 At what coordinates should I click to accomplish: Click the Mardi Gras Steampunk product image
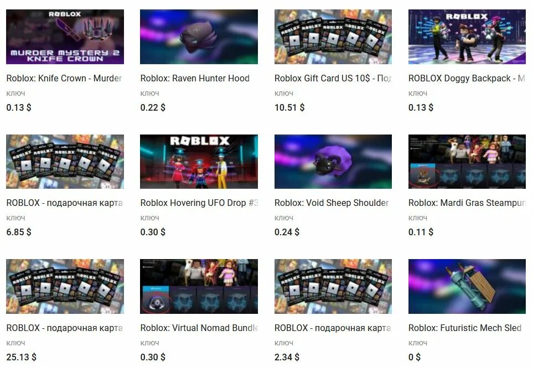tap(467, 162)
